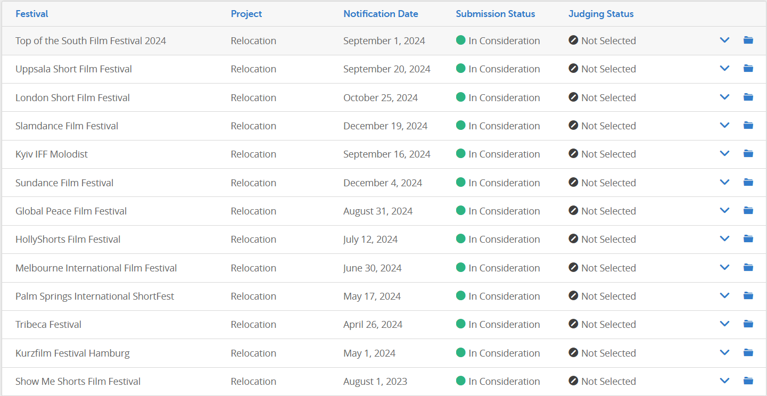Open folder icon for Kurzfilm Festival Hamburg
Screen dimensions: 767x396
[748, 352]
